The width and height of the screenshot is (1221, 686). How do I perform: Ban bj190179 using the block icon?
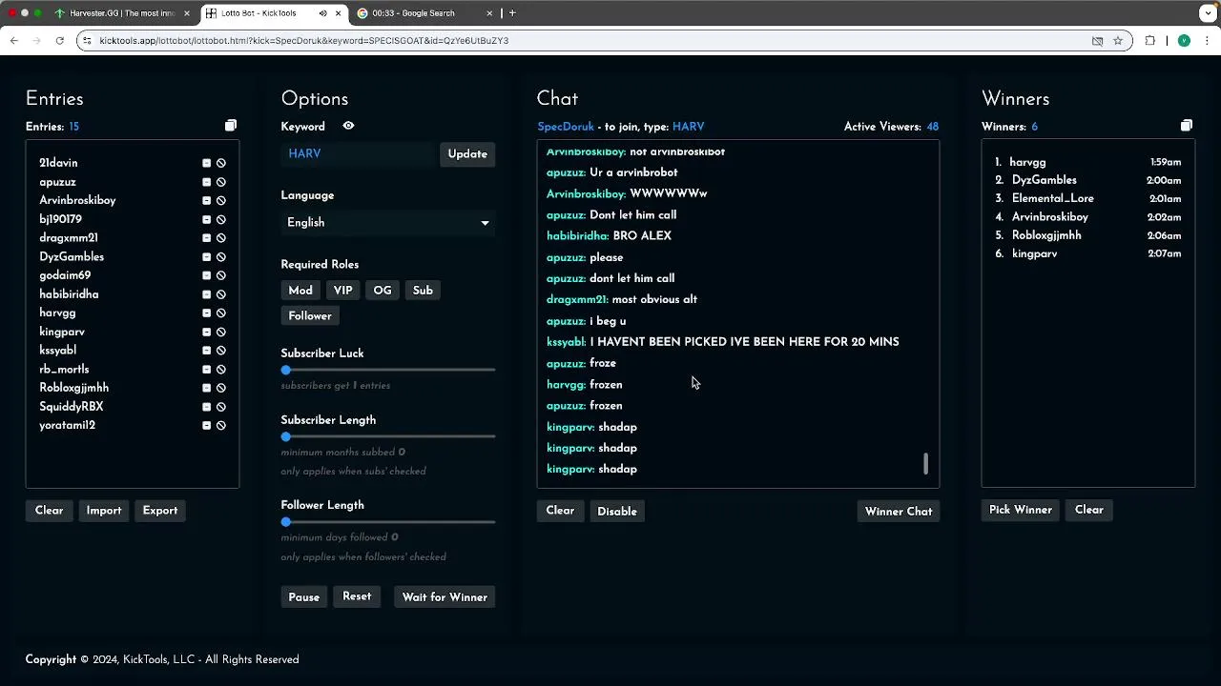pos(221,219)
